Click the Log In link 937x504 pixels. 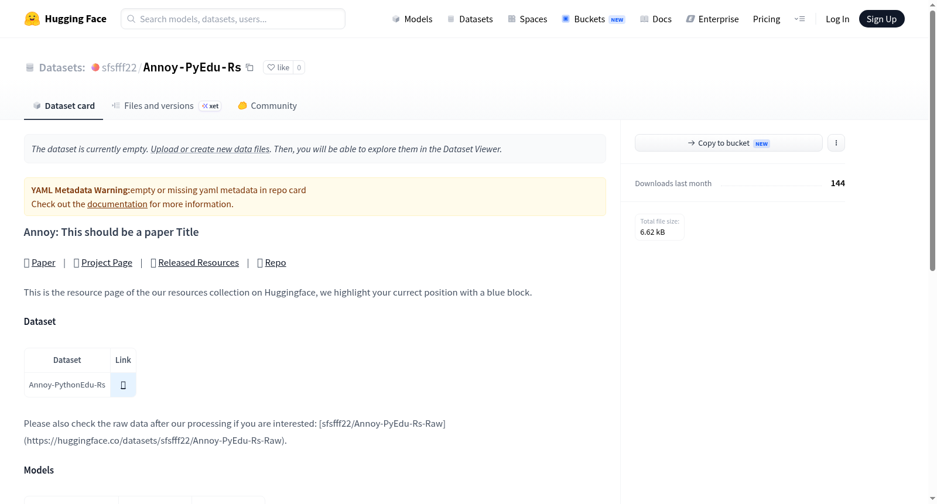coord(837,19)
